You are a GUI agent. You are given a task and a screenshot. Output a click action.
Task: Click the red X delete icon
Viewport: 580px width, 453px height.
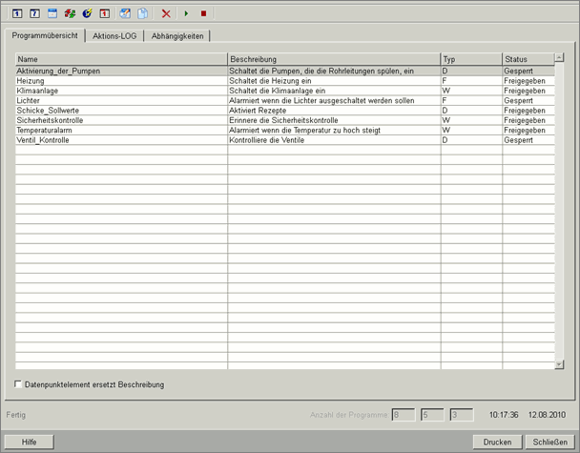[x=166, y=14]
